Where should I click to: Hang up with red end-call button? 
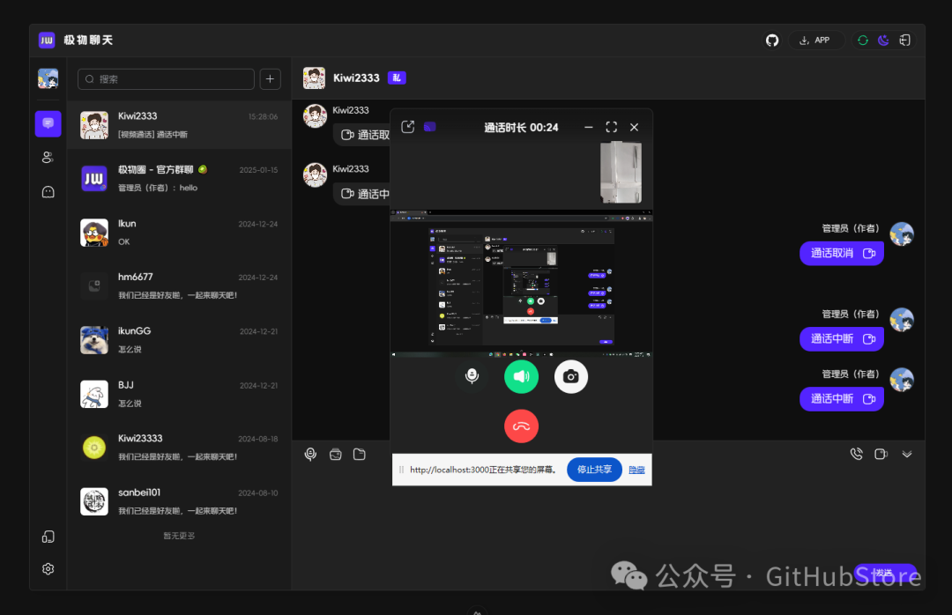521,426
